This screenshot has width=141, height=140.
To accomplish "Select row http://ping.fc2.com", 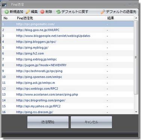I will coord(67,53).
